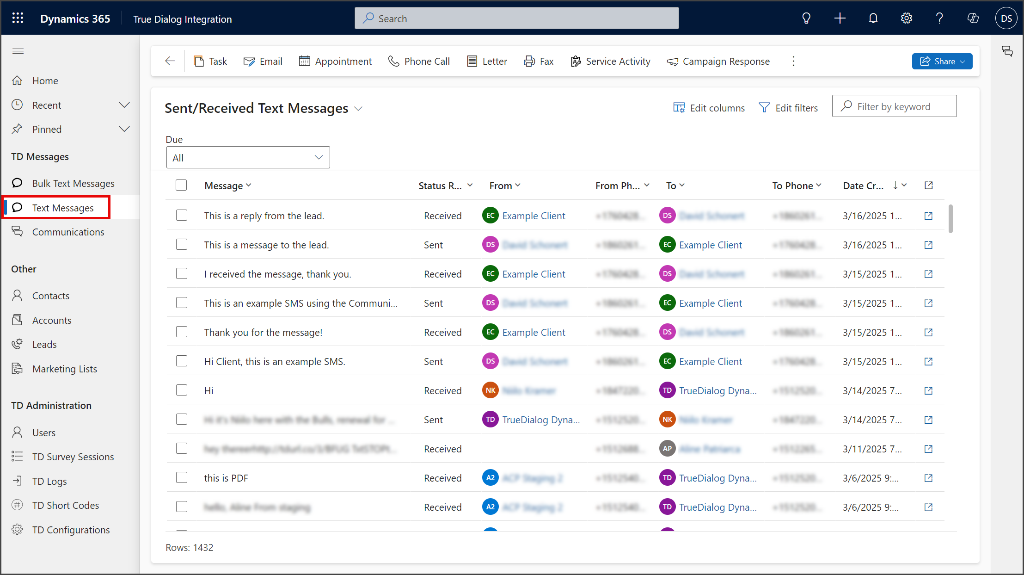Click the Share button
Viewport: 1024px width, 575px height.
click(942, 61)
